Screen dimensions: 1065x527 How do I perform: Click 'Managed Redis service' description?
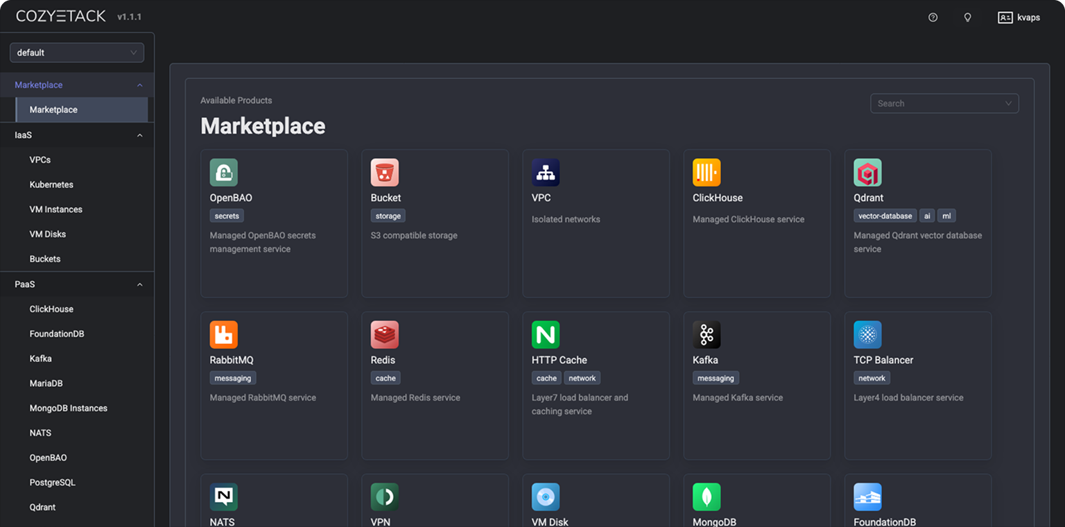[x=415, y=397]
